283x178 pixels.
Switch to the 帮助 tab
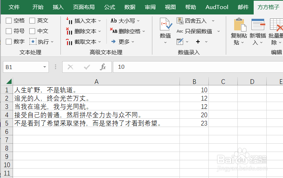pyautogui.click(x=190, y=7)
